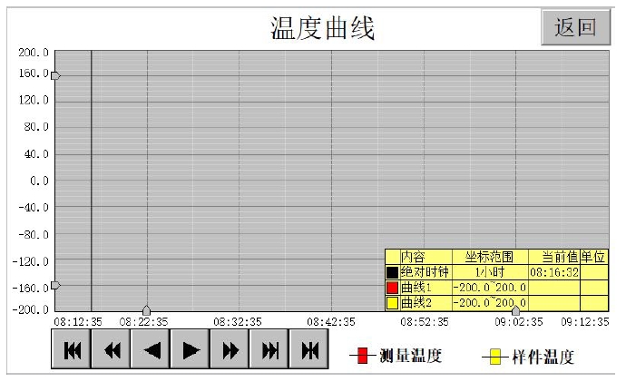
Task: Select the red 曲线1 swatch in table
Action: (392, 287)
